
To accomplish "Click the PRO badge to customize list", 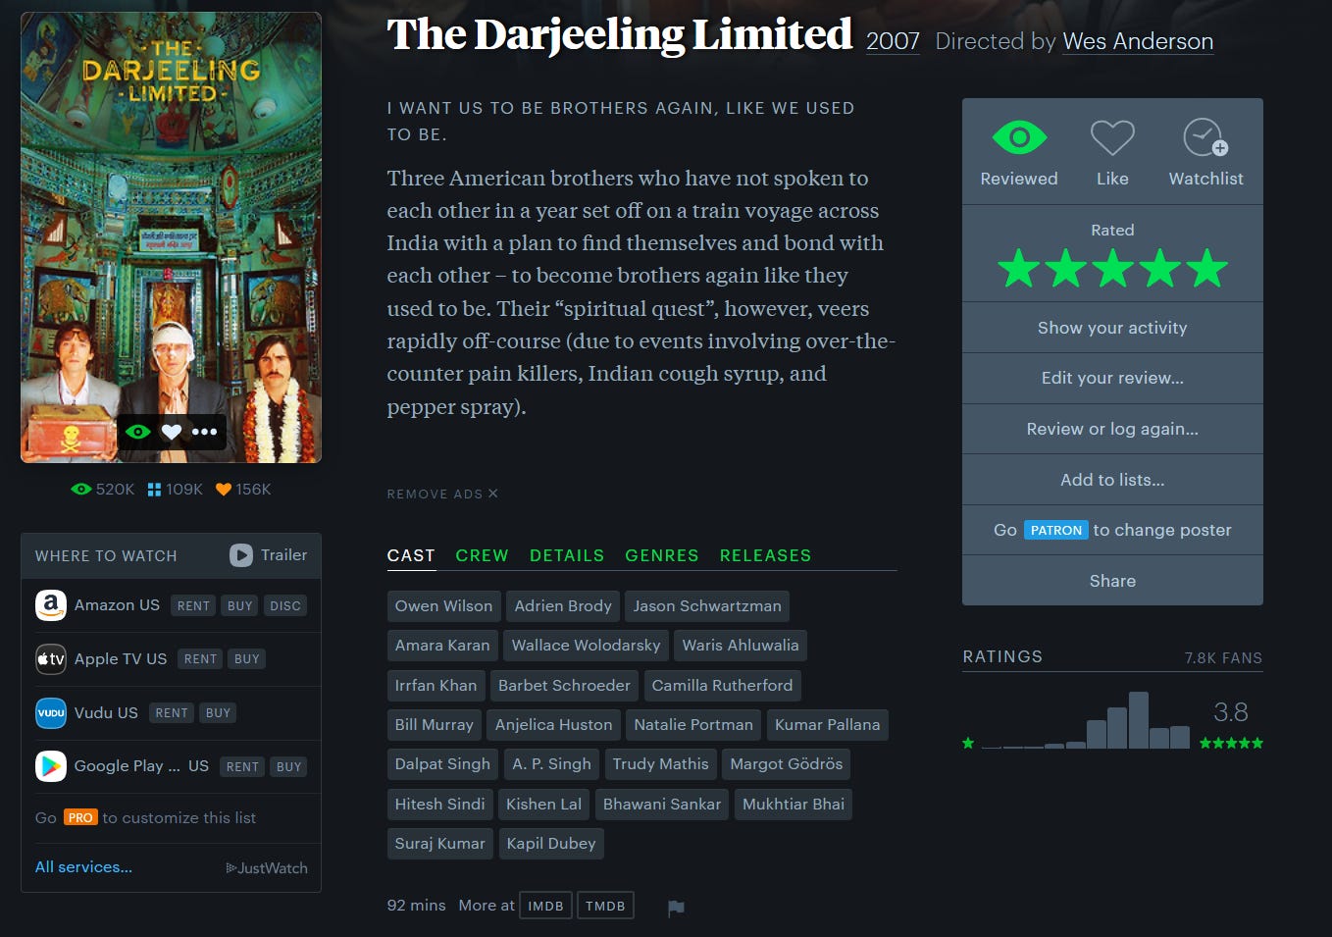I will [x=80, y=817].
